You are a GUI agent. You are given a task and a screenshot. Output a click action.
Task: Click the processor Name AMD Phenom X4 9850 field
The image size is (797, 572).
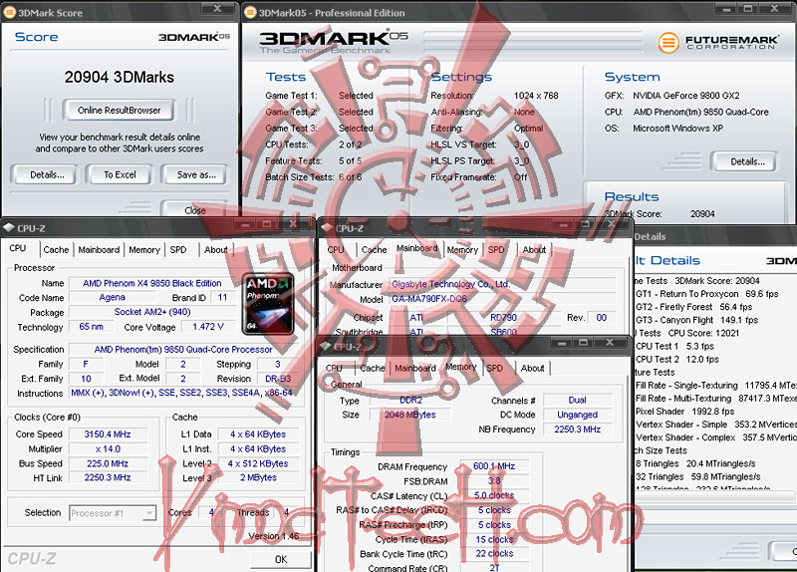pos(152,283)
